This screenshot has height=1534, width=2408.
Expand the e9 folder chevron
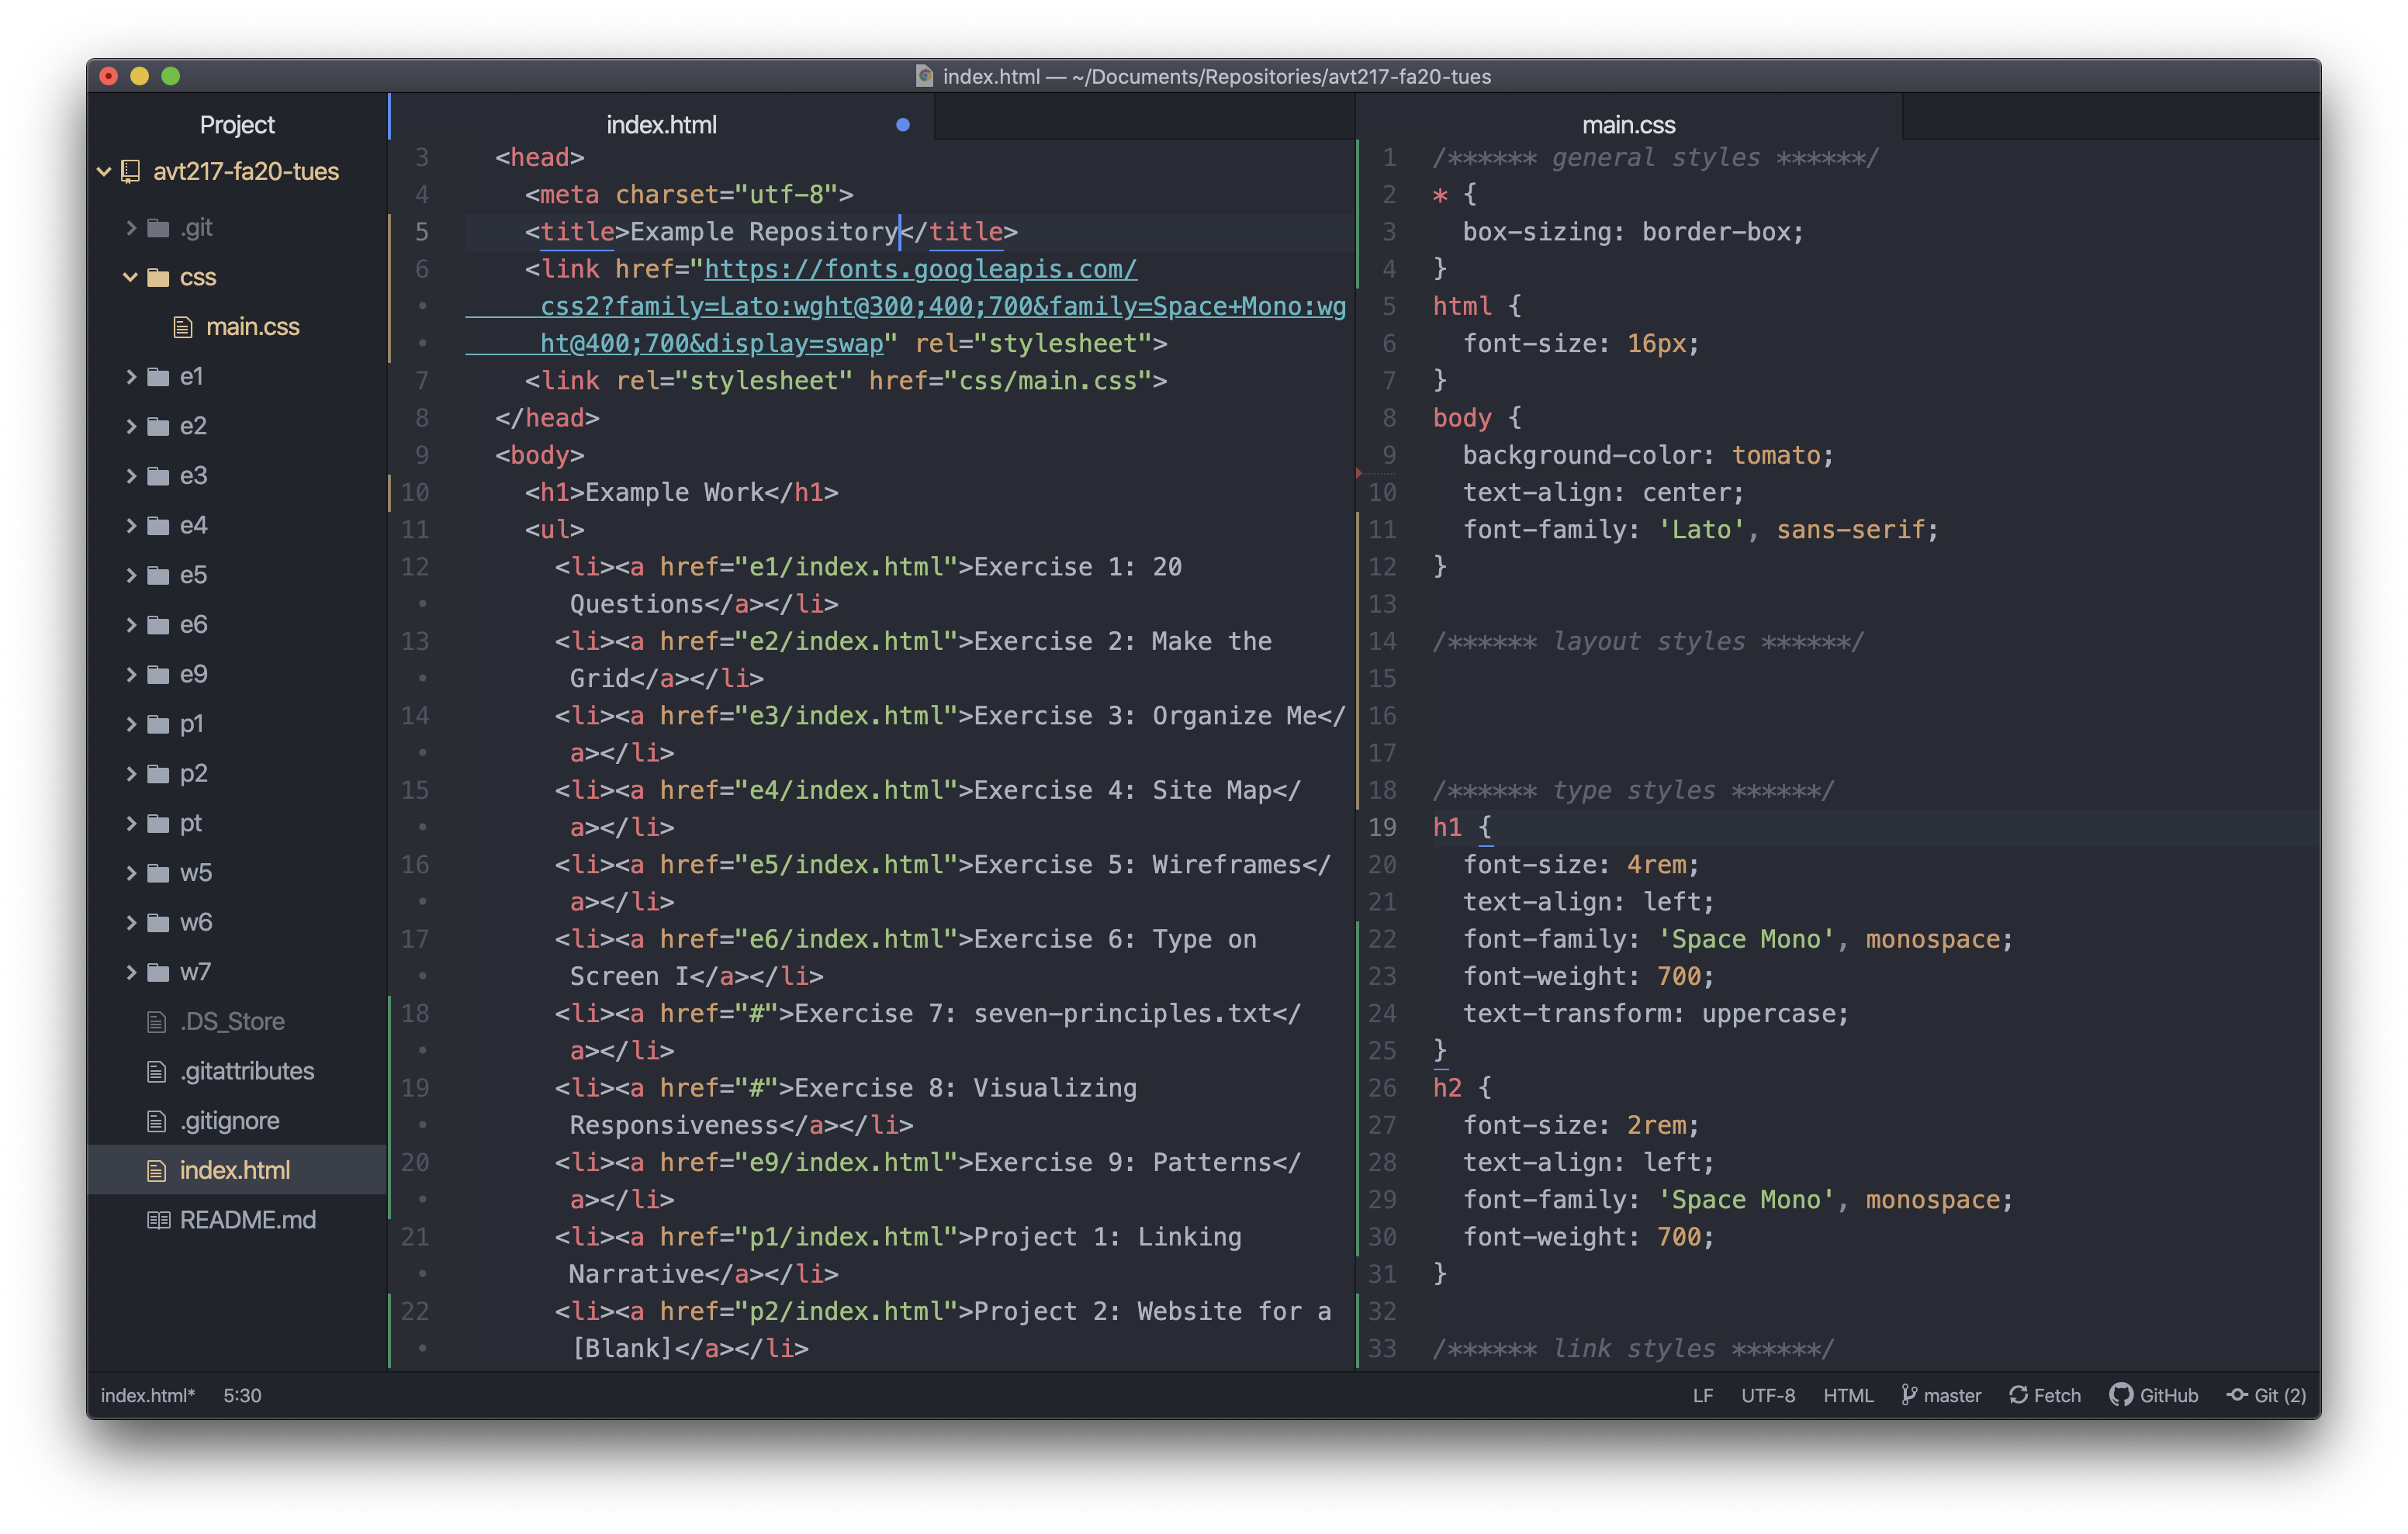coord(131,675)
